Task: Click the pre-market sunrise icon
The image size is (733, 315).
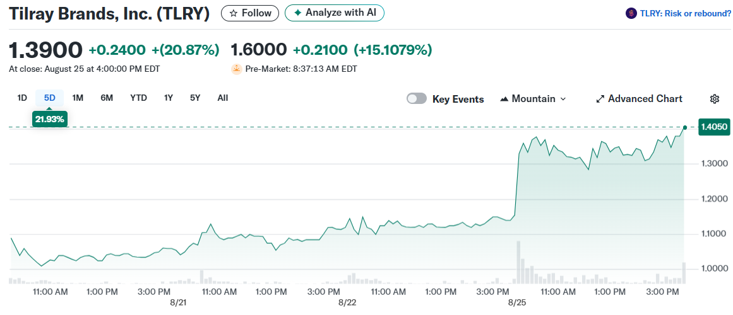Action: [x=237, y=69]
